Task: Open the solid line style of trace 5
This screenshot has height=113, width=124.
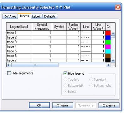Action: tap(86, 51)
